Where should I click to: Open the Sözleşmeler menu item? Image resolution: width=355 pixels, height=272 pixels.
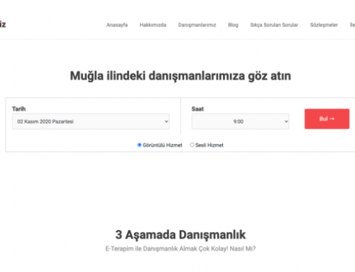[x=324, y=25]
